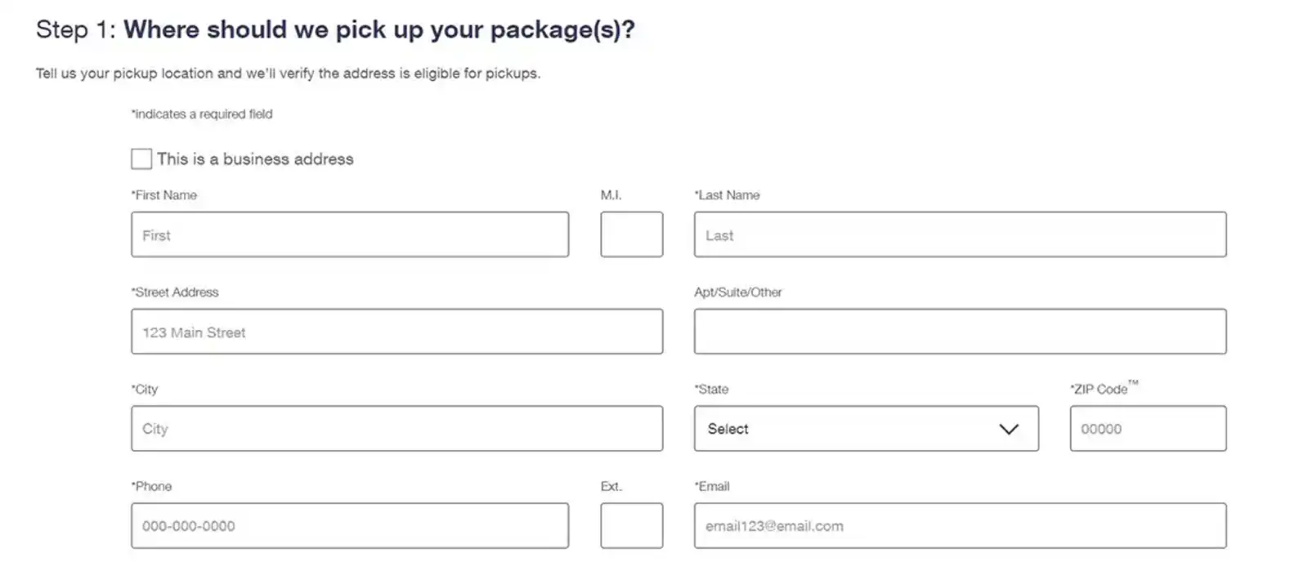Click the Street Address label text
Viewport: 1308px width, 562px height.
175,292
